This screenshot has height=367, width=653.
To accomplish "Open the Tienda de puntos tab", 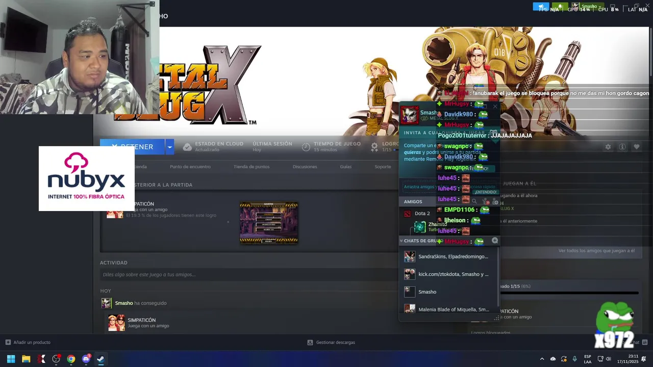I will click(x=252, y=167).
